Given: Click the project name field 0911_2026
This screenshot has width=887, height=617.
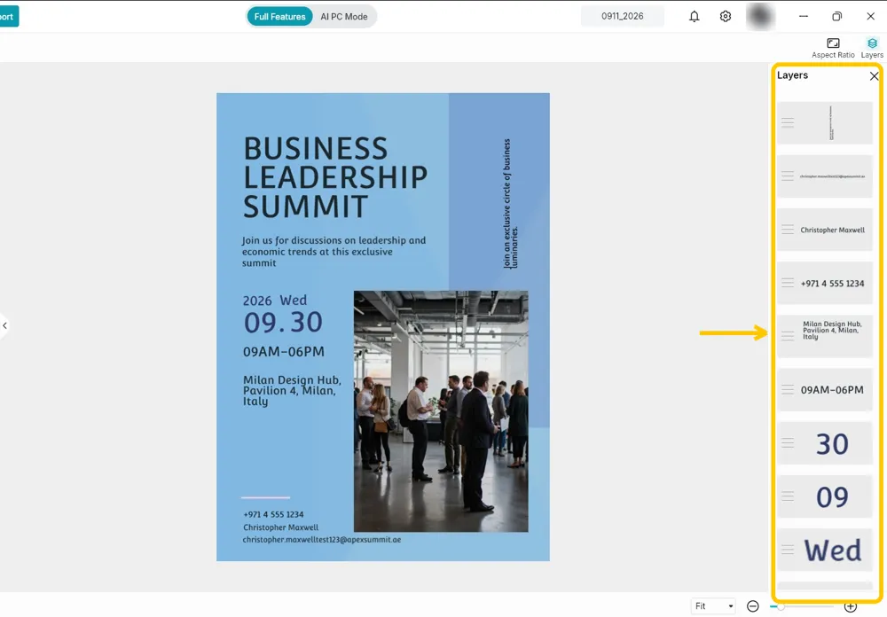Looking at the screenshot, I should (x=623, y=17).
